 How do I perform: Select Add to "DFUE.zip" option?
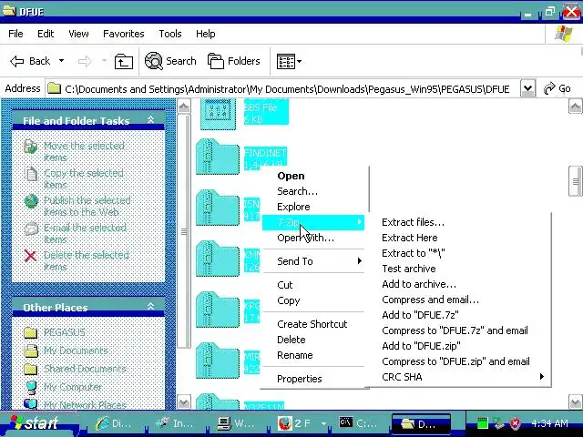(x=421, y=346)
